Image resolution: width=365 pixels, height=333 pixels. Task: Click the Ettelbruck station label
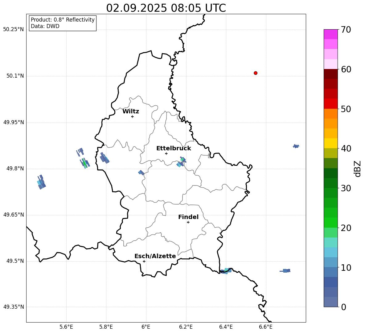[174, 148]
